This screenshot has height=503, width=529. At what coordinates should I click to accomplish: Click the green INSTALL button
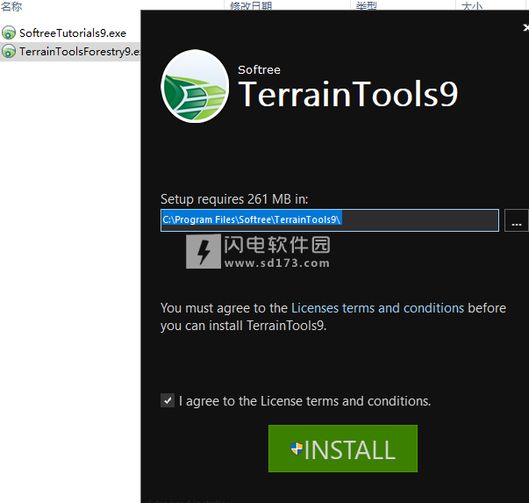coord(343,449)
